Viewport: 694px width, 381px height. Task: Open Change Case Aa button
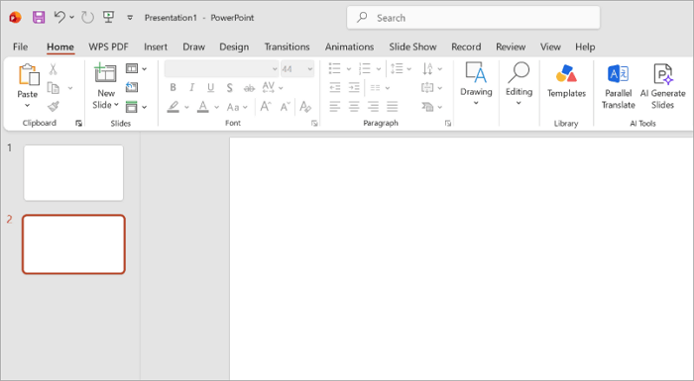[x=237, y=107]
